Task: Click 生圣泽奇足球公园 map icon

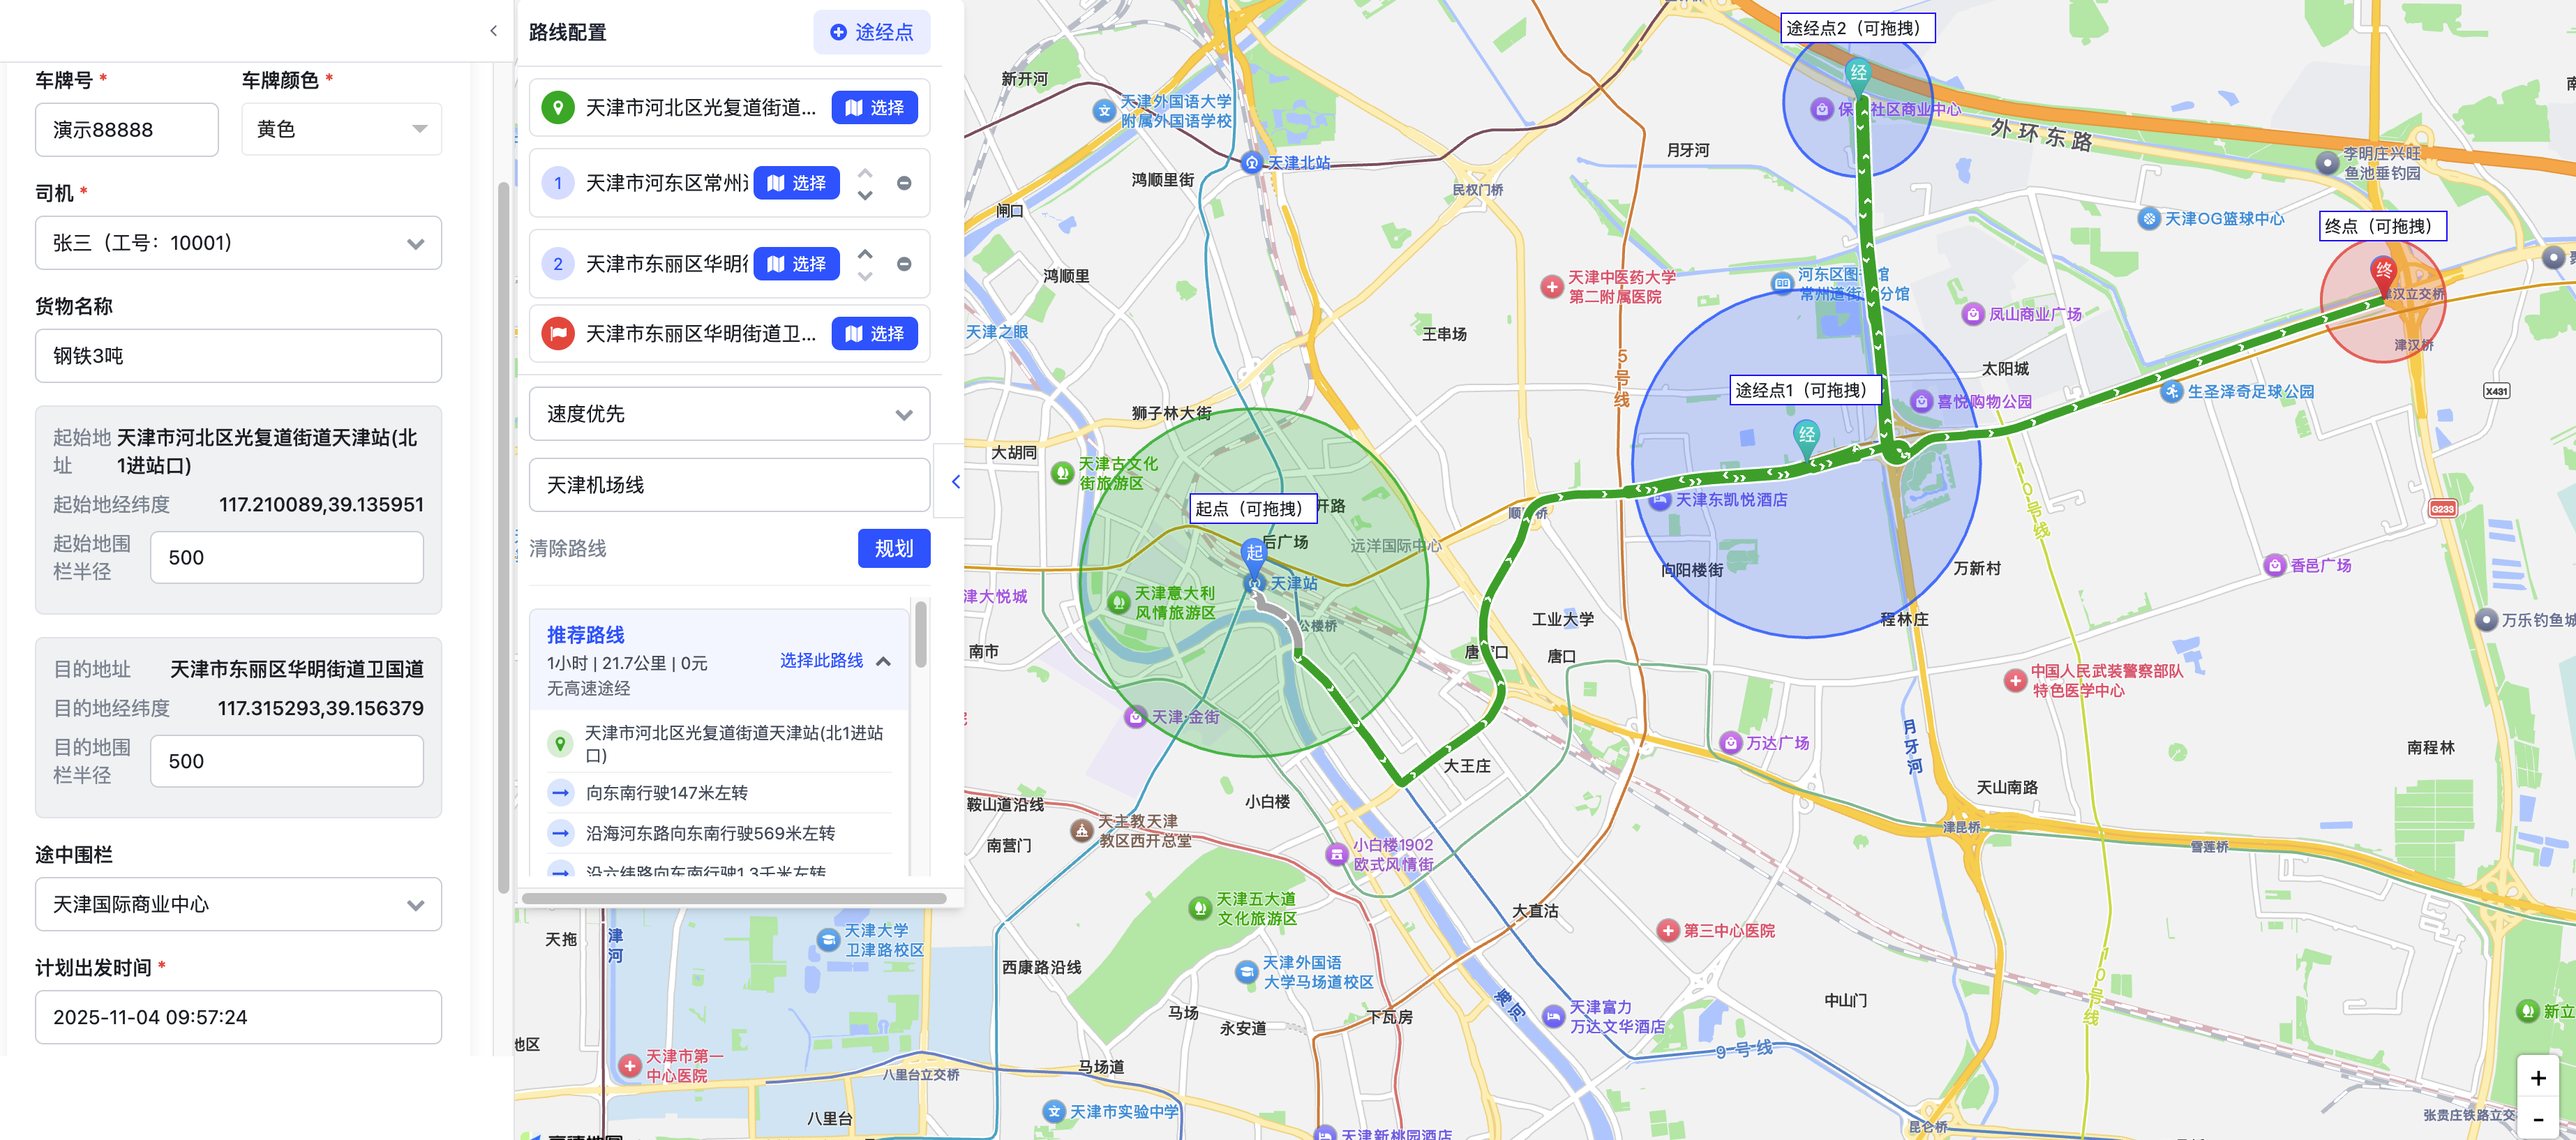Action: pyautogui.click(x=2171, y=391)
